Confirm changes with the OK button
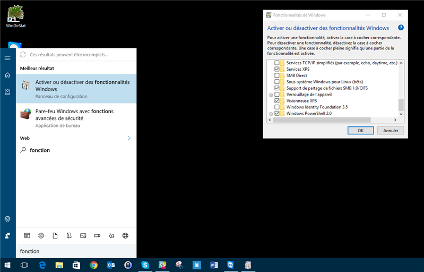 click(360, 131)
